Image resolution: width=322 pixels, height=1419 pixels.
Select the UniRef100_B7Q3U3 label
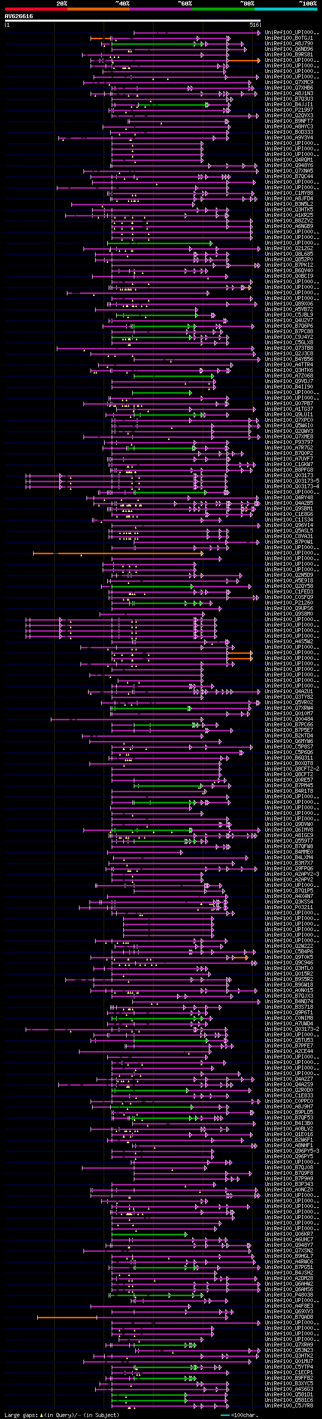point(289,99)
